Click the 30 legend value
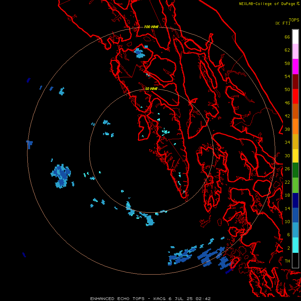 coord(287,156)
